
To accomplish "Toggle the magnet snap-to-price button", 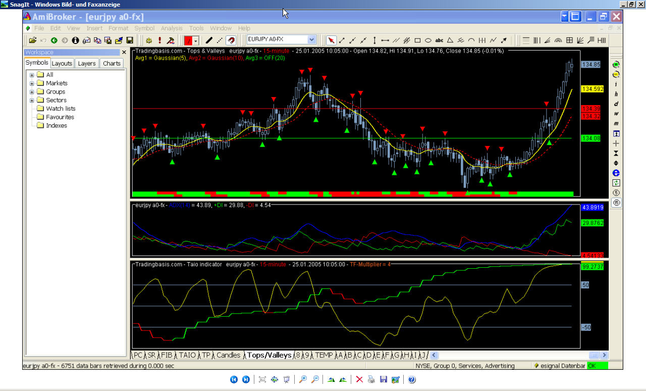I will tap(231, 40).
